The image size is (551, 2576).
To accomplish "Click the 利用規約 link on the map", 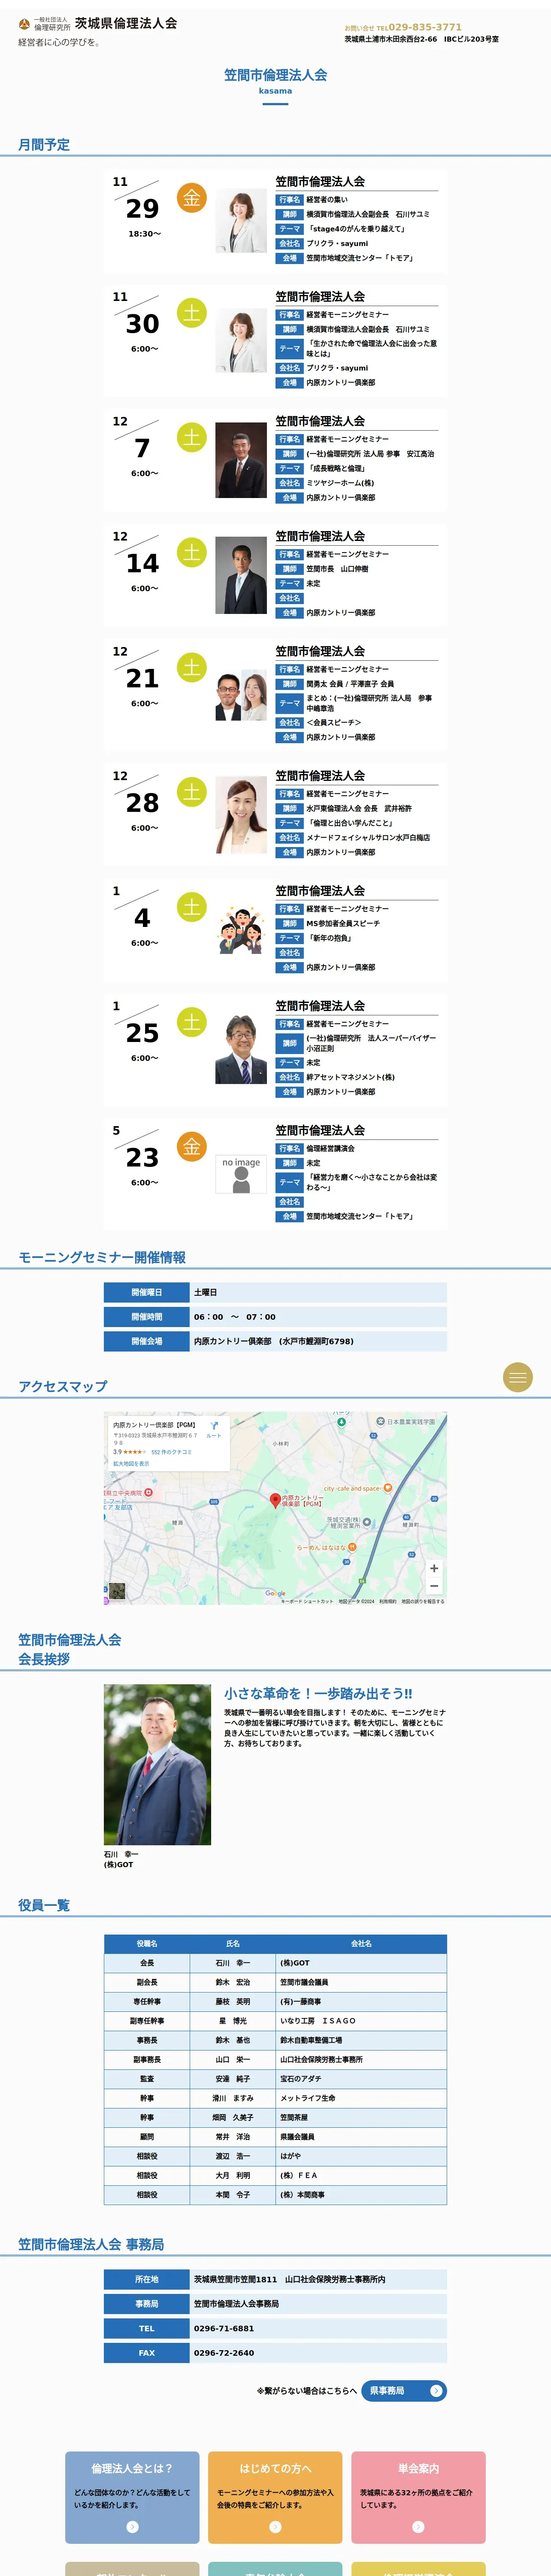I will point(387,1601).
